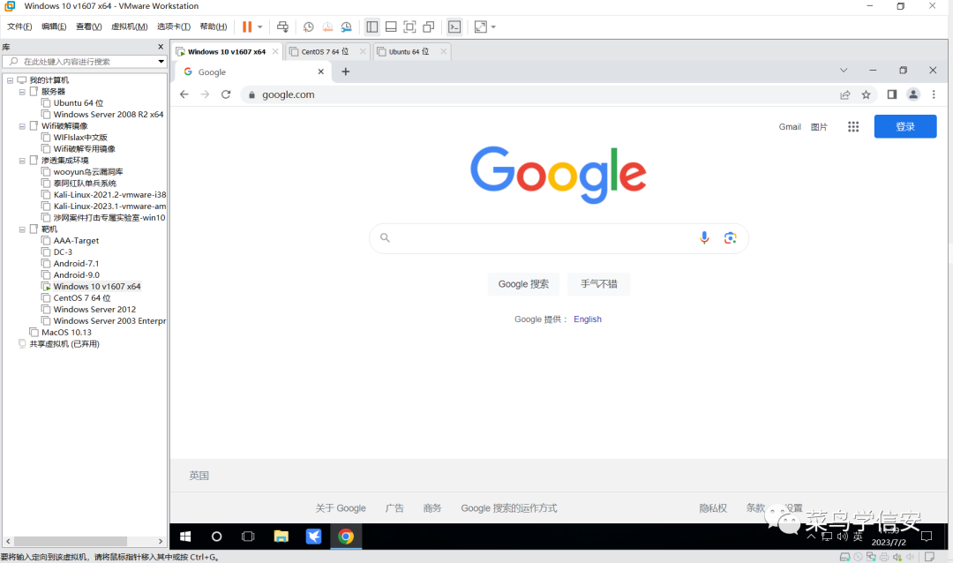This screenshot has width=953, height=563.
Task: Click the 手气不错 button
Action: tap(598, 284)
